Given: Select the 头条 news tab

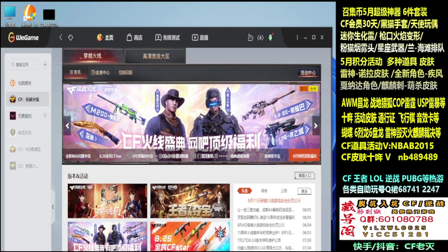Looking at the screenshot, I should tap(244, 191).
